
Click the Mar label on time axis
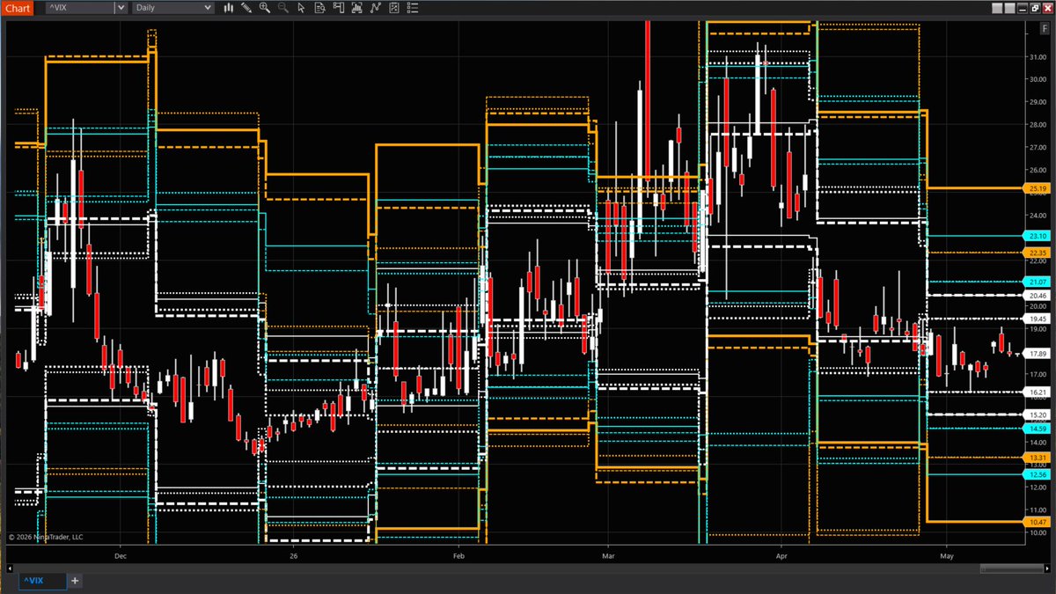[607, 556]
